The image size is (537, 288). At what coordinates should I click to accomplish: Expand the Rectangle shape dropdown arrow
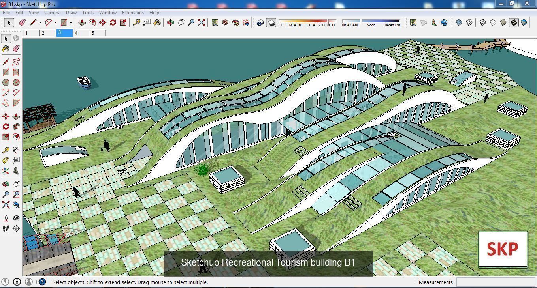pos(71,23)
